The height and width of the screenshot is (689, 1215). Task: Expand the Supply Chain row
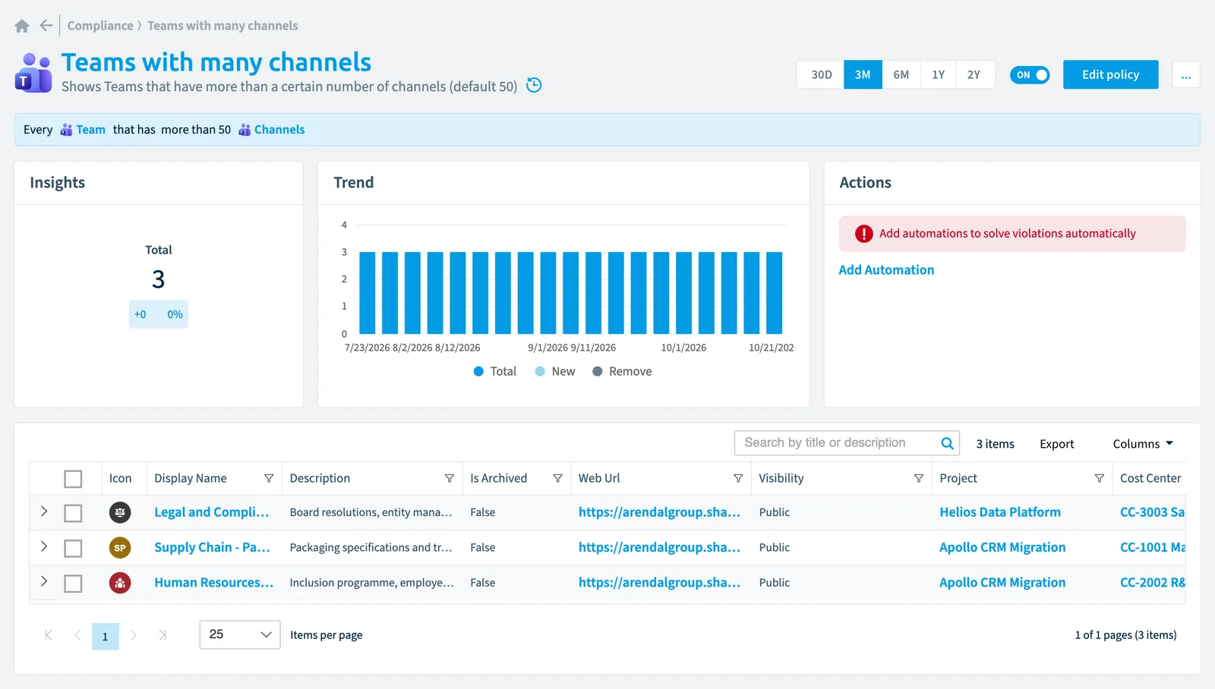click(44, 546)
